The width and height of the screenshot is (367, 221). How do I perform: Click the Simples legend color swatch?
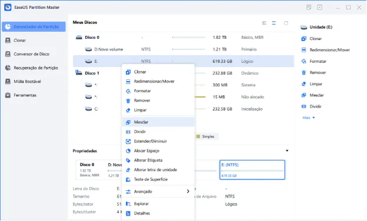coord(198,136)
